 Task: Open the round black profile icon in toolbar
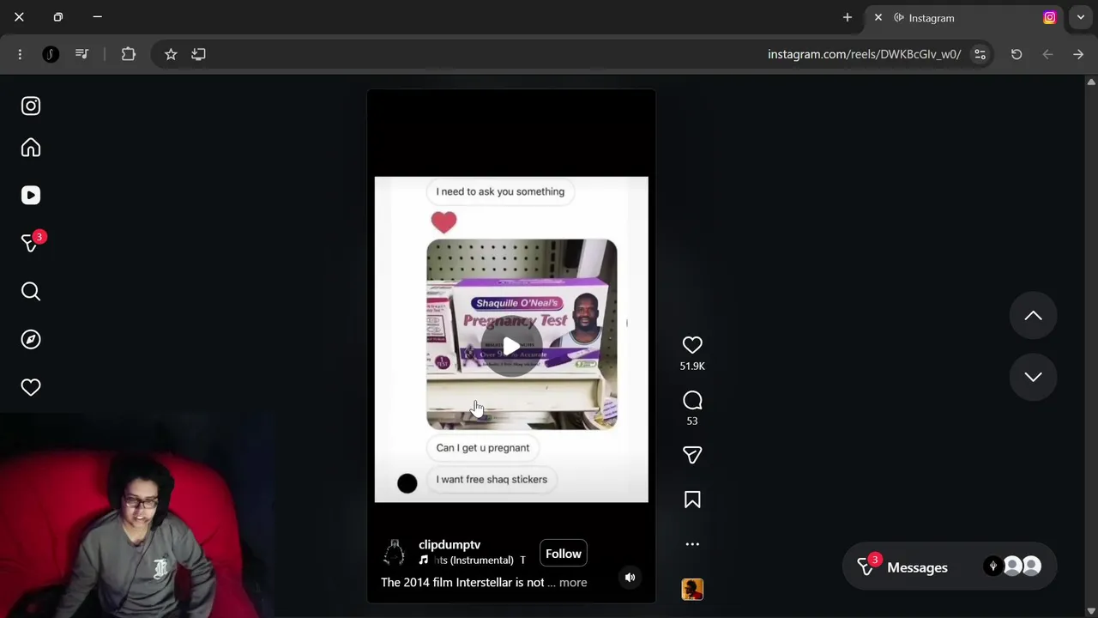coord(51,54)
